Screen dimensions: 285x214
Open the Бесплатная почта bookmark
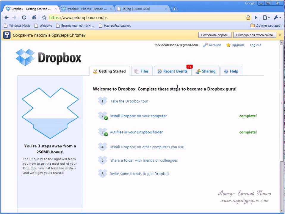click(x=75, y=26)
